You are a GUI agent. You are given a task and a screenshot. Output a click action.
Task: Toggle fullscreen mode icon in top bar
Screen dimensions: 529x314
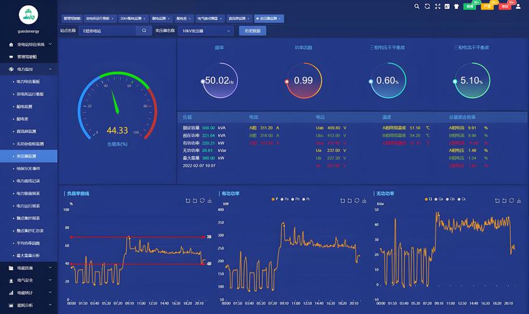click(x=437, y=6)
